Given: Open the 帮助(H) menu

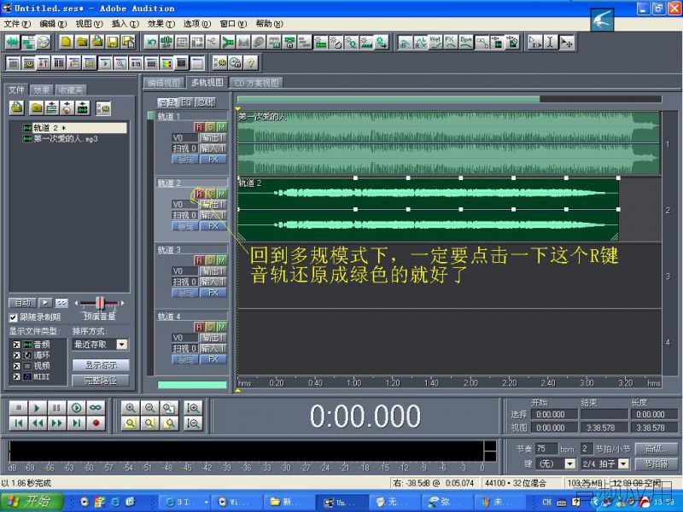Looking at the screenshot, I should tap(269, 24).
